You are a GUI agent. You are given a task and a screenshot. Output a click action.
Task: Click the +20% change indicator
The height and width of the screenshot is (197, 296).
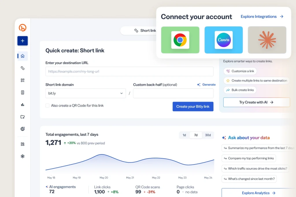pos(70,143)
